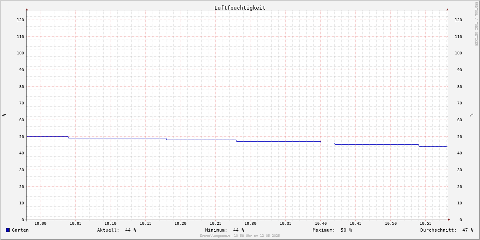Click the % unit label beside the right axis
The width and height of the screenshot is (480, 240).
pyautogui.click(x=472, y=115)
